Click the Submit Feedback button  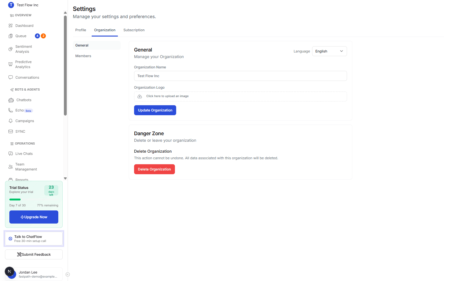pos(34,254)
